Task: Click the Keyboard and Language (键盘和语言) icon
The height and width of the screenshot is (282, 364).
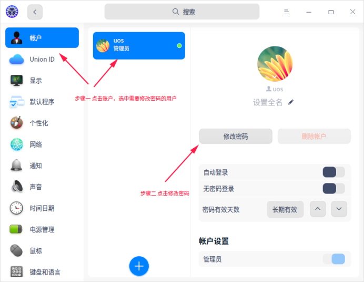Action: 16,271
